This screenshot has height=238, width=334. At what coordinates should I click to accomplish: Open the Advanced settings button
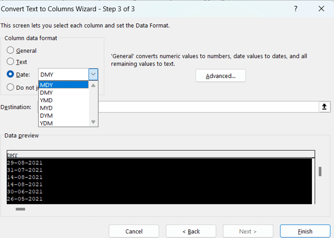coord(220,76)
